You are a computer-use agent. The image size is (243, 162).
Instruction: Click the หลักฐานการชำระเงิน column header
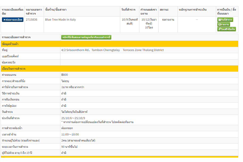click(193, 10)
